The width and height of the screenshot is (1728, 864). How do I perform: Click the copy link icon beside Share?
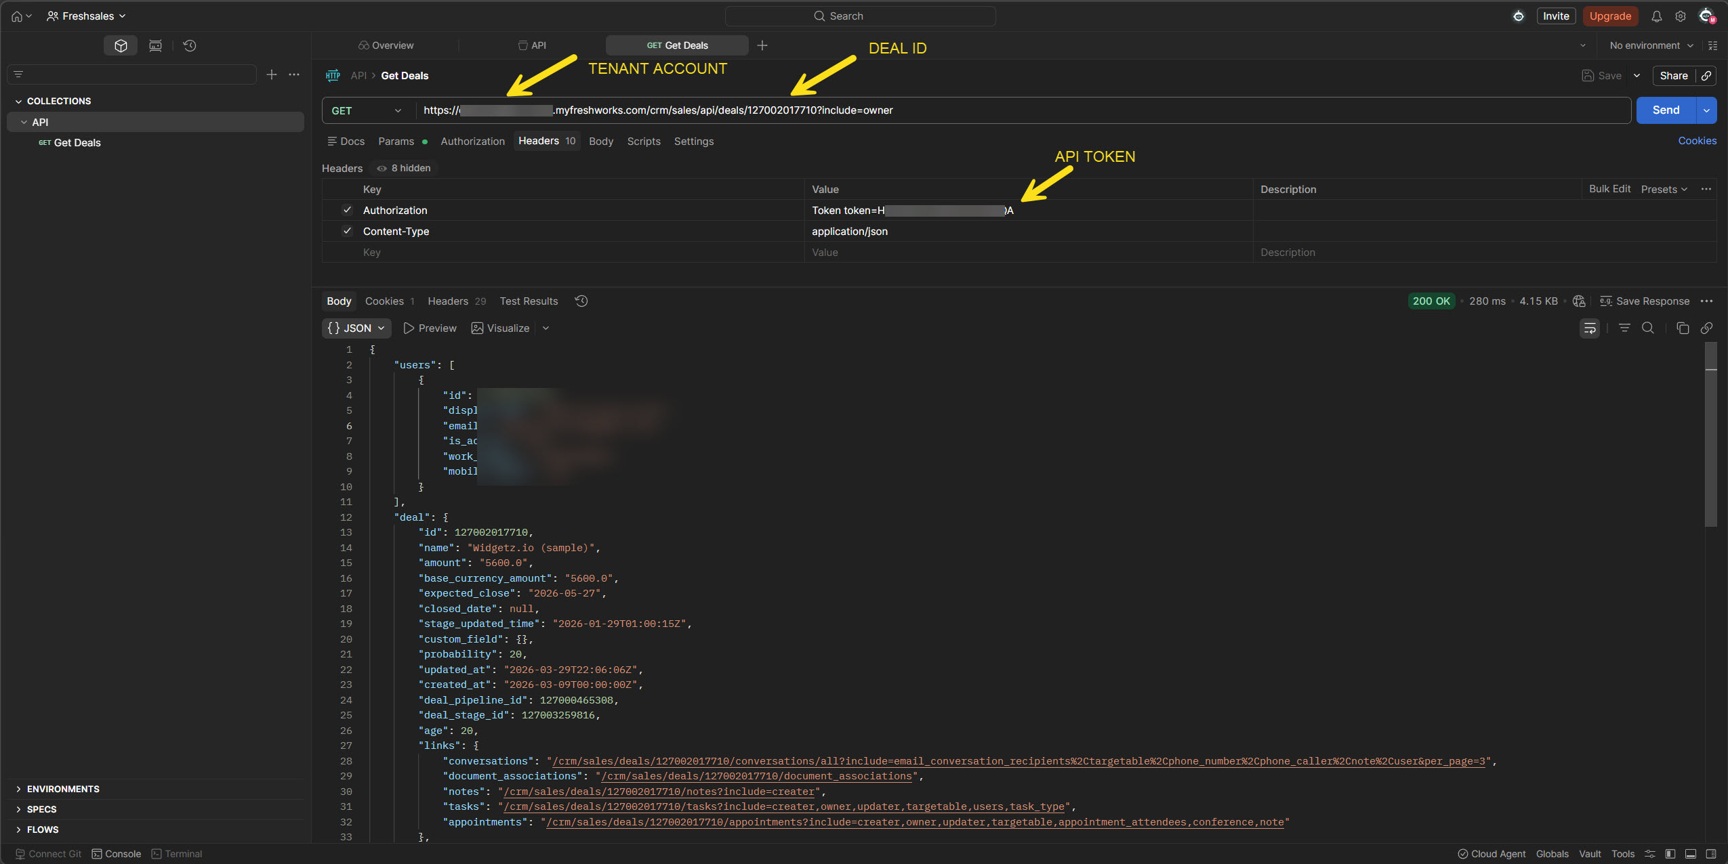pos(1706,76)
